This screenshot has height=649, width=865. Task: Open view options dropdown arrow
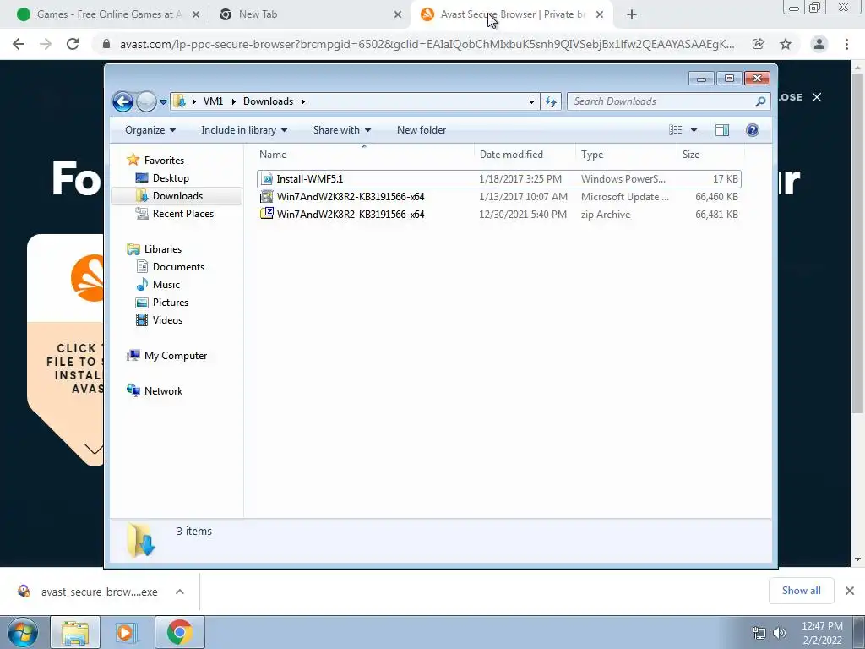pos(694,130)
